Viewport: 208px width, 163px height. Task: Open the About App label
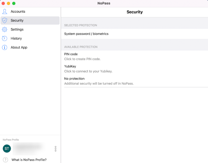19,47
